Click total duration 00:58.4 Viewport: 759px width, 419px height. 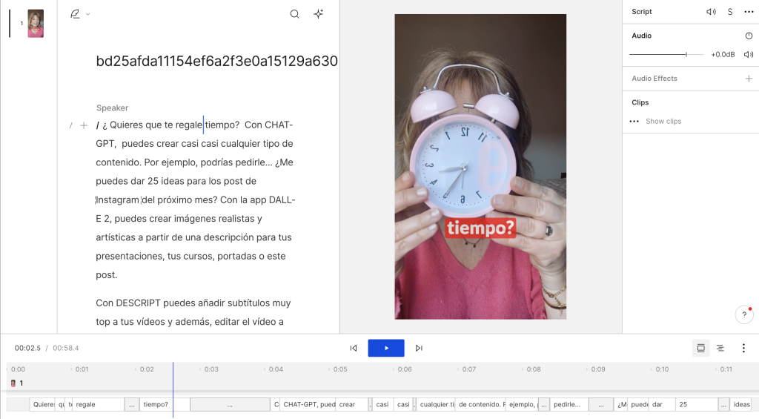[66, 348]
